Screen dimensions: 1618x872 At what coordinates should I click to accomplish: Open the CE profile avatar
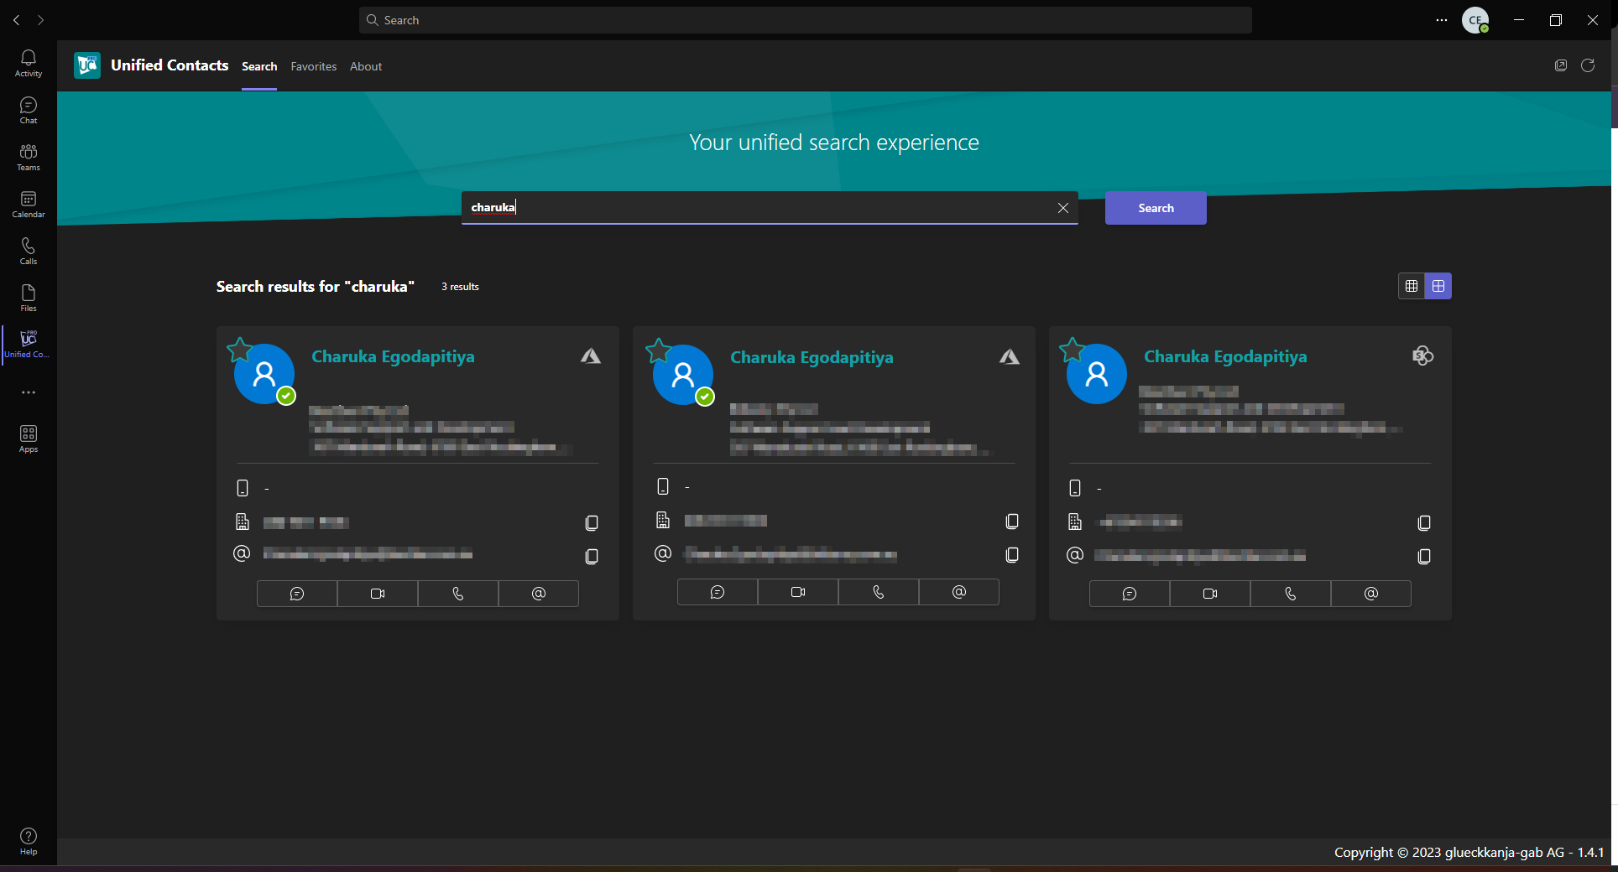pos(1475,20)
